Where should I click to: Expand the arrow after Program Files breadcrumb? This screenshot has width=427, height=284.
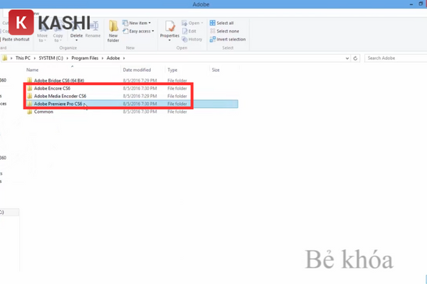(x=102, y=58)
